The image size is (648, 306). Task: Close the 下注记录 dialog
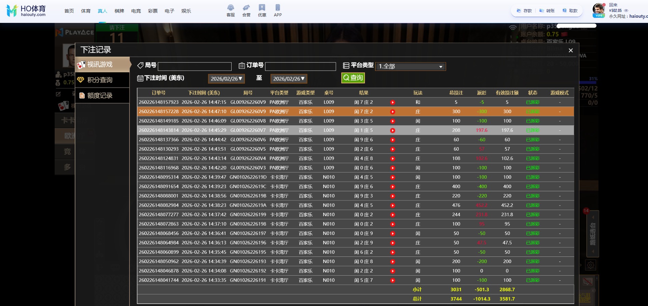click(x=570, y=51)
